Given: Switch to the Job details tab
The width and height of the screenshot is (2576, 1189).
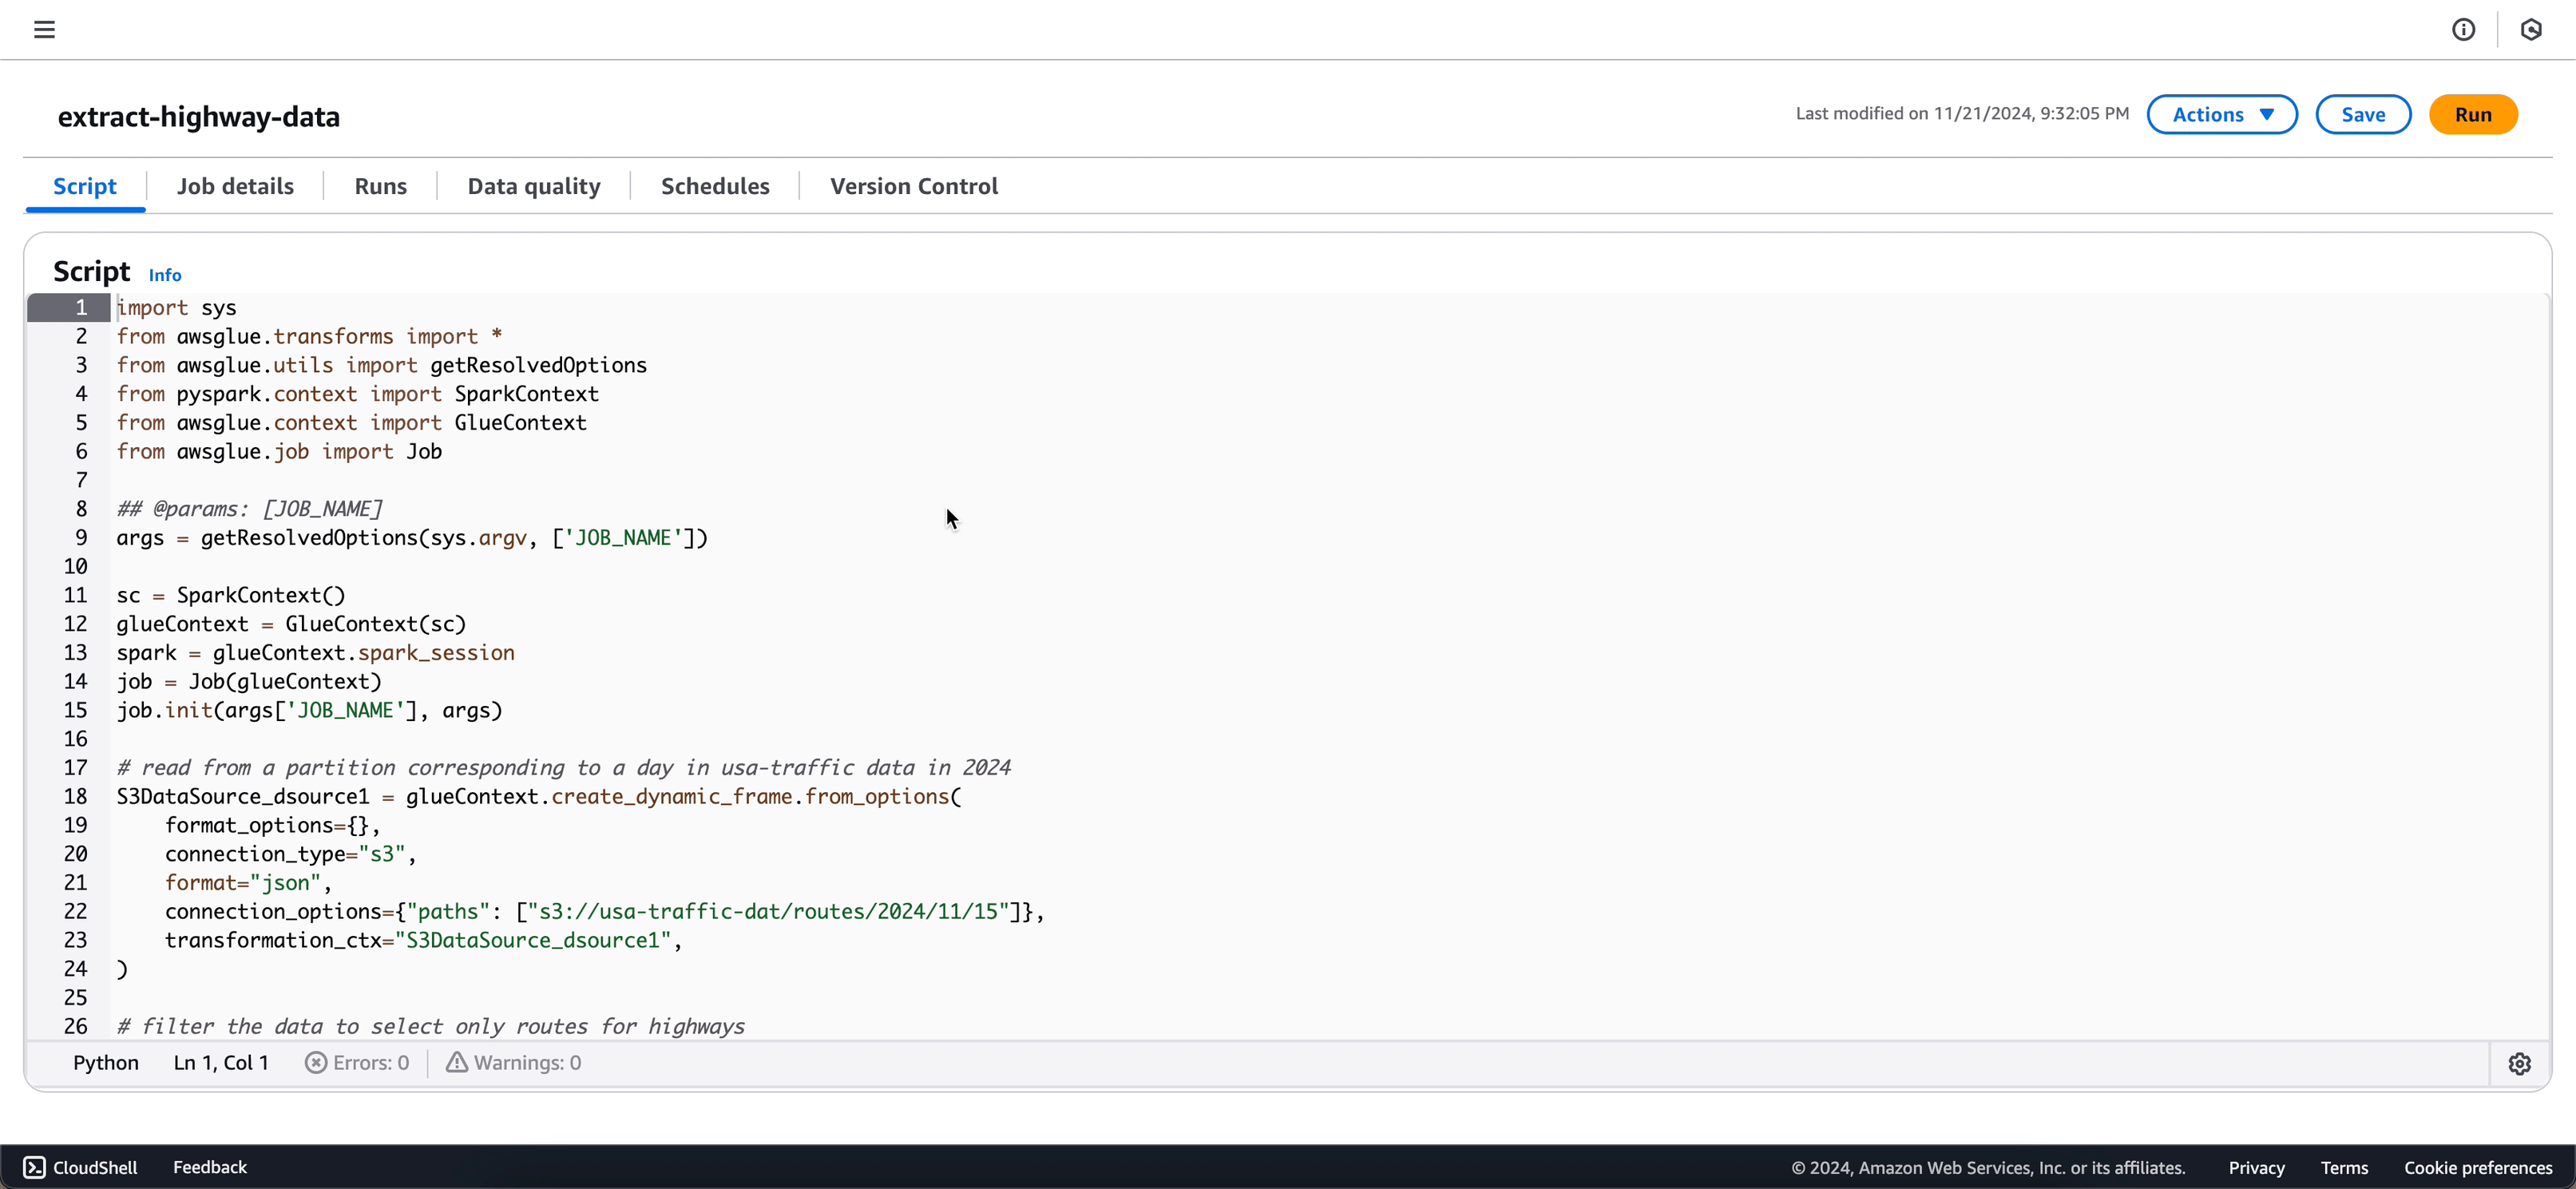Looking at the screenshot, I should (x=235, y=185).
